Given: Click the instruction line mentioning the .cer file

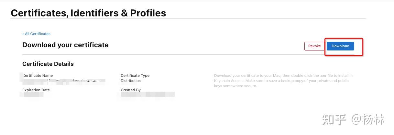Looking at the screenshot, I should pos(283,76).
